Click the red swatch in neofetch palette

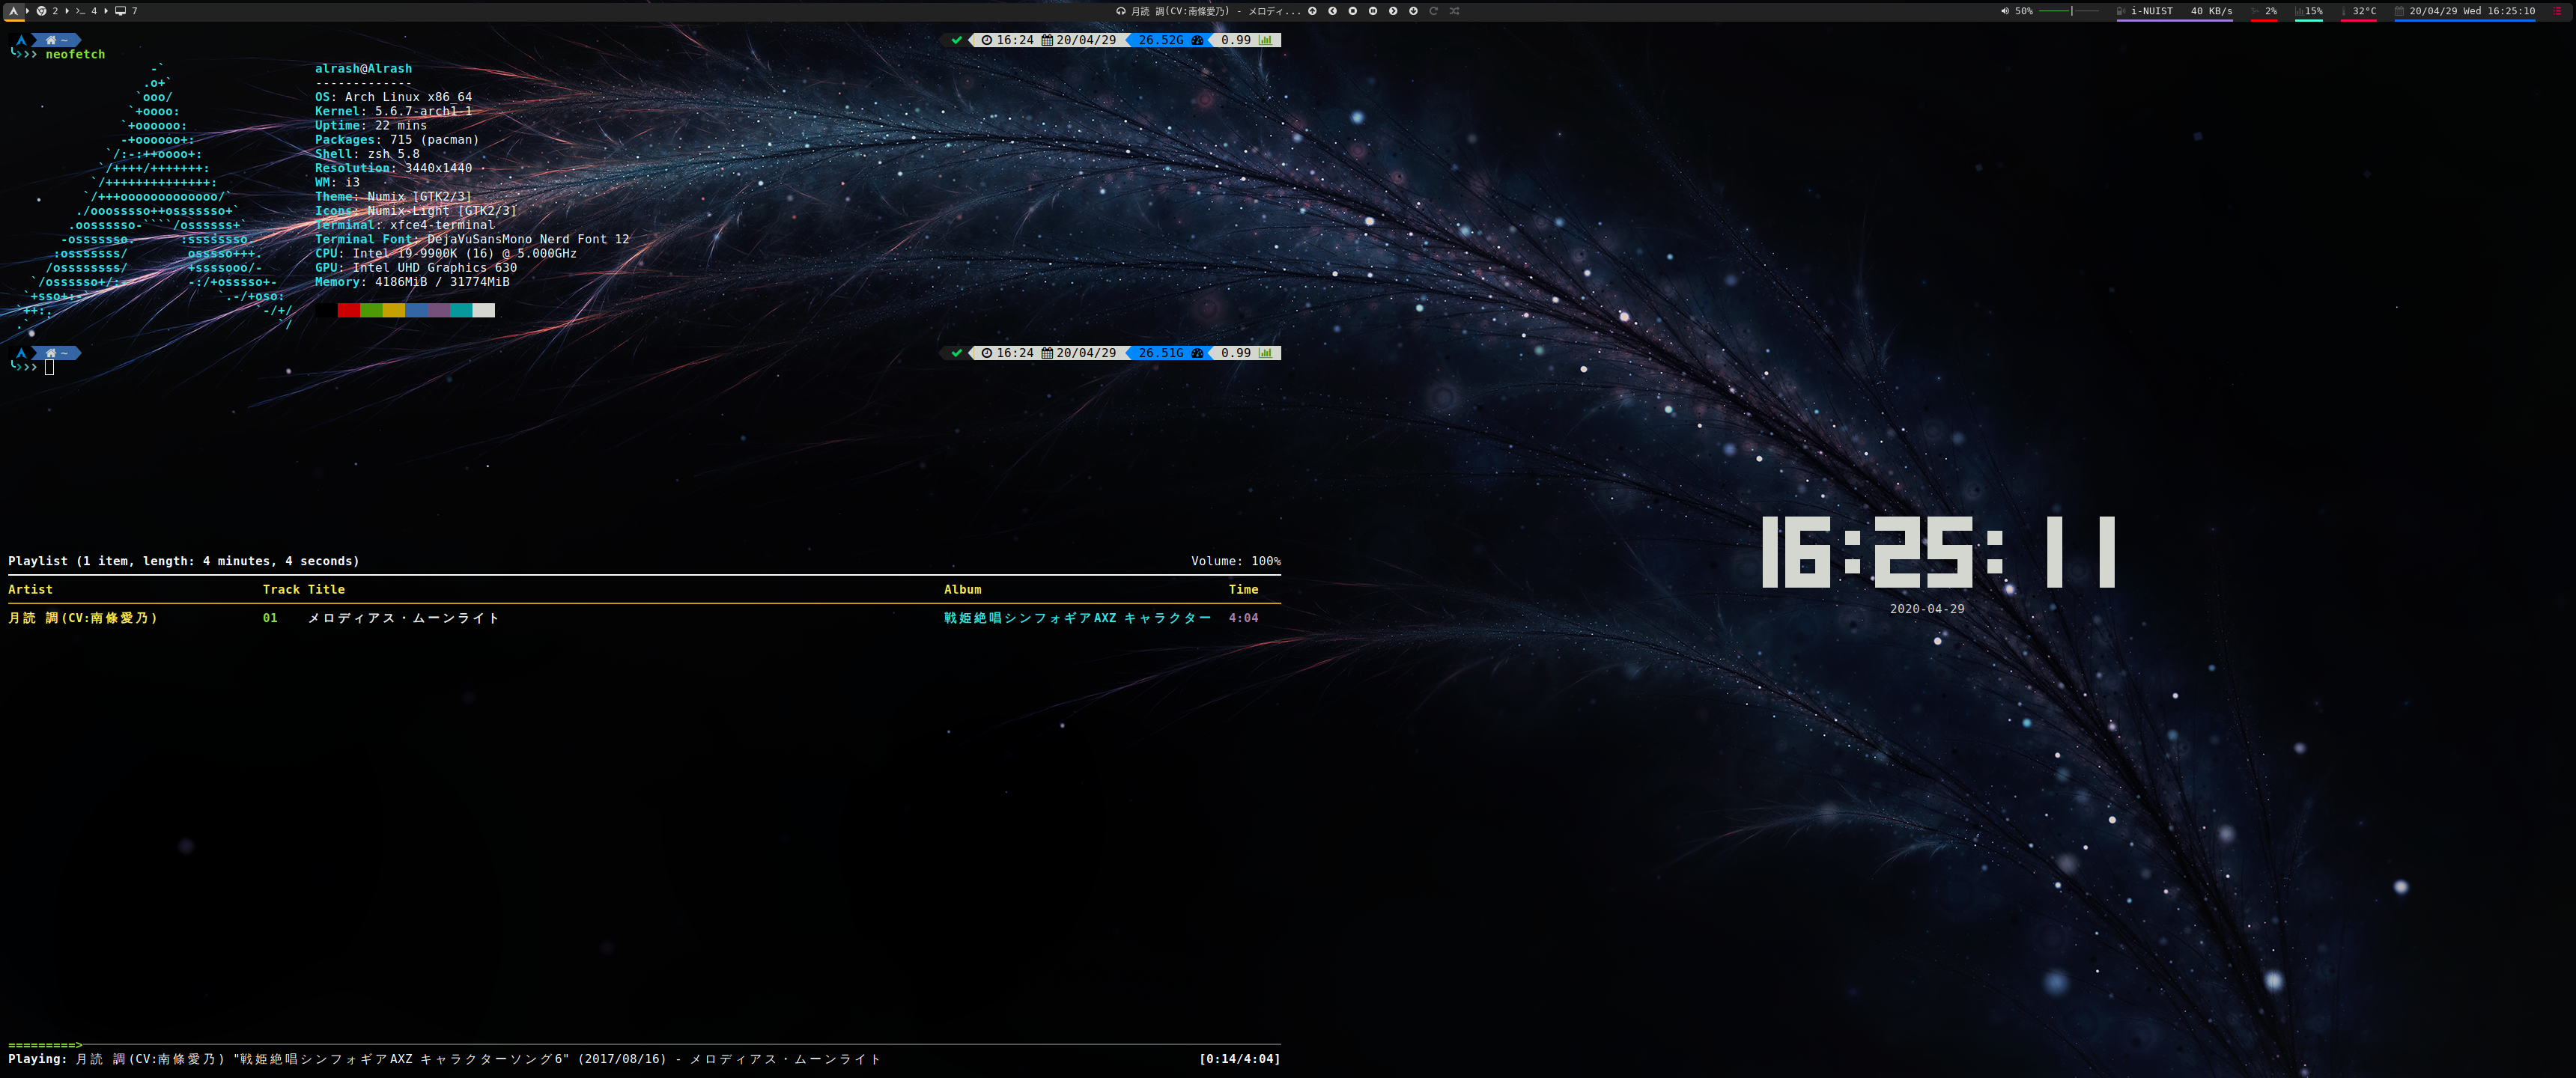[348, 310]
